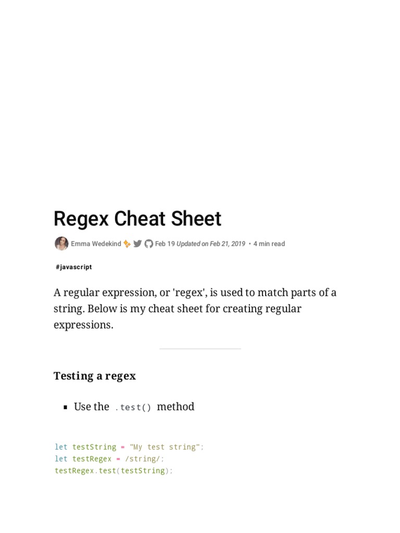Image resolution: width=400 pixels, height=533 pixels.
Task: Click the Regex Cheat Sheet title
Action: coord(137,219)
